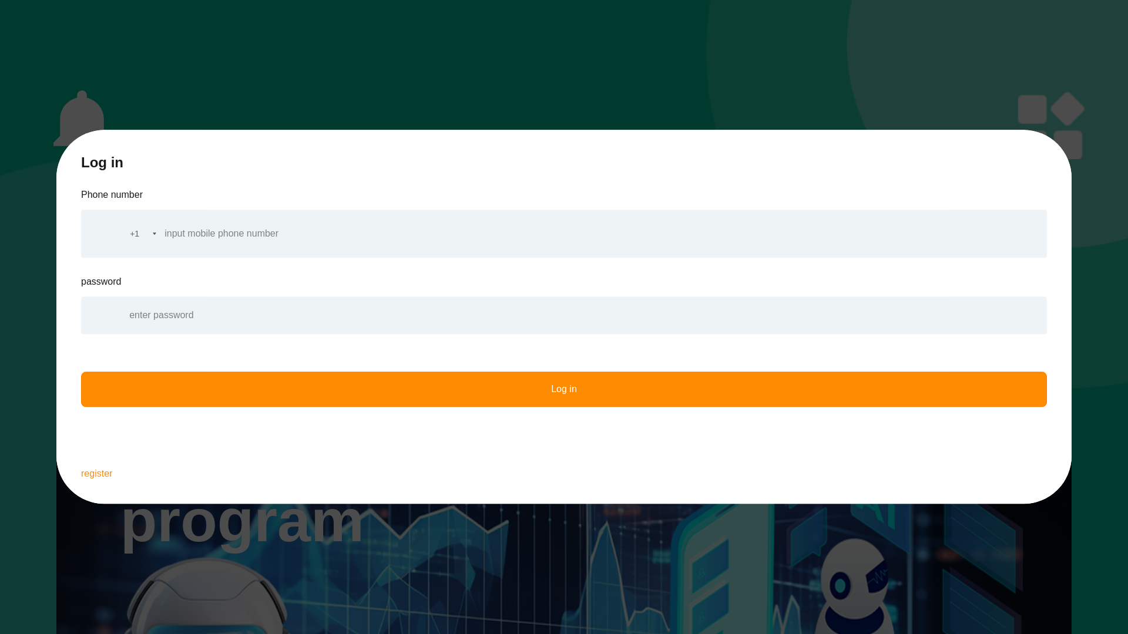Viewport: 1128px width, 634px height.
Task: Expand the +1 country code dropdown
Action: [x=143, y=234]
